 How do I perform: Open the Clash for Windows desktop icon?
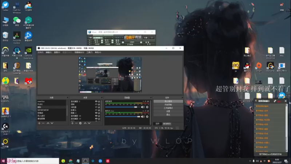[17, 7]
